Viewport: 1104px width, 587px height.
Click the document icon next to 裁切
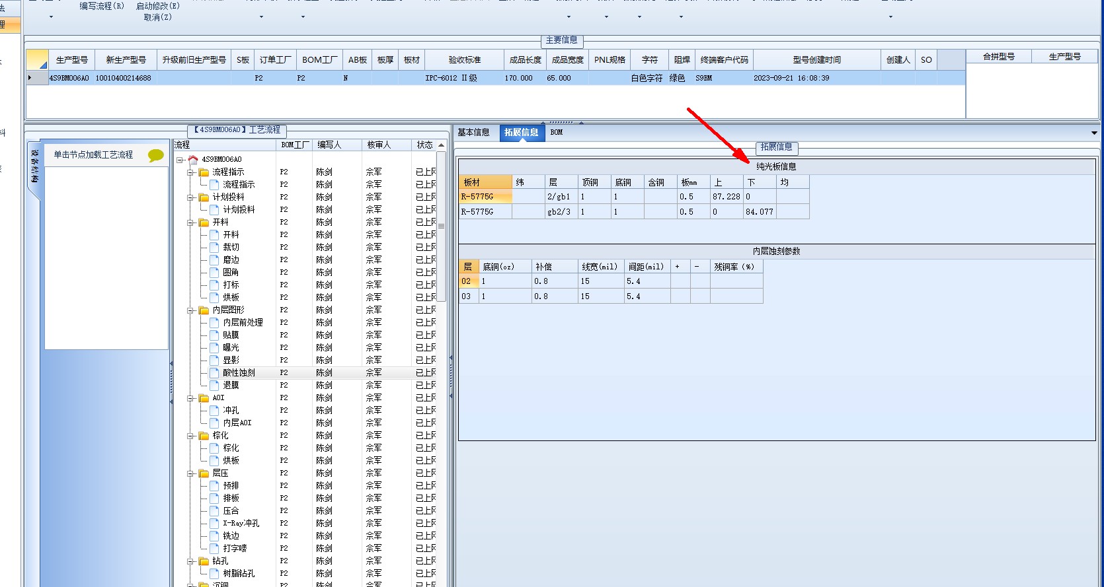pyautogui.click(x=214, y=247)
